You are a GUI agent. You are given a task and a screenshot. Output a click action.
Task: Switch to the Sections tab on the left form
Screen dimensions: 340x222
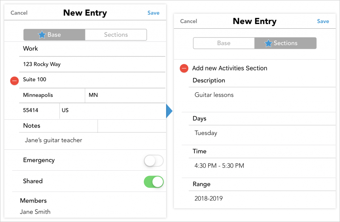click(116, 35)
